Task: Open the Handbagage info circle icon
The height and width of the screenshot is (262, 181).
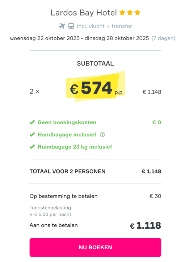Action: pos(102,134)
